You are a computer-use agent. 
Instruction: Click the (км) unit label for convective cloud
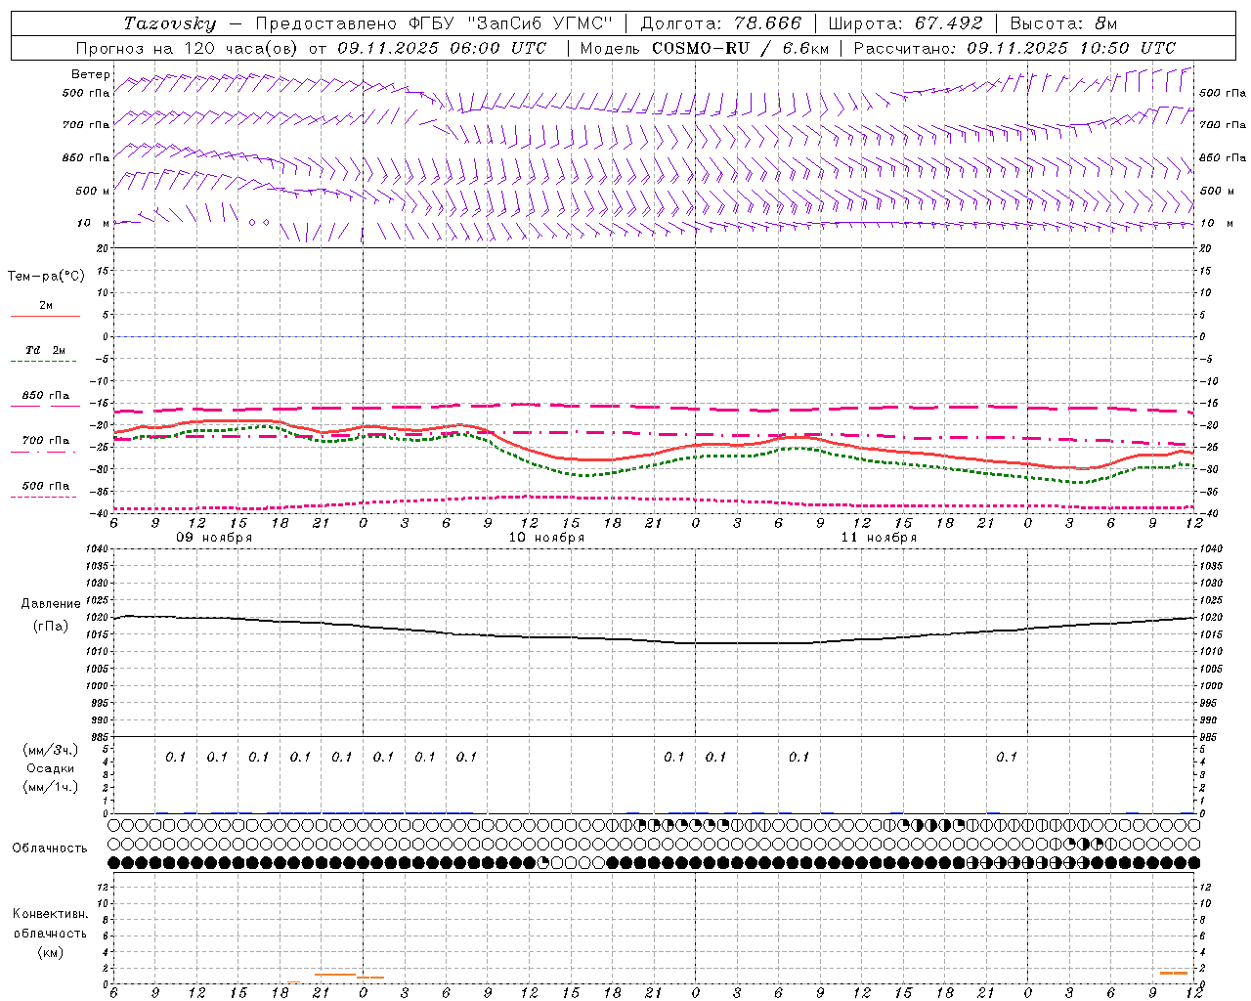pos(50,952)
